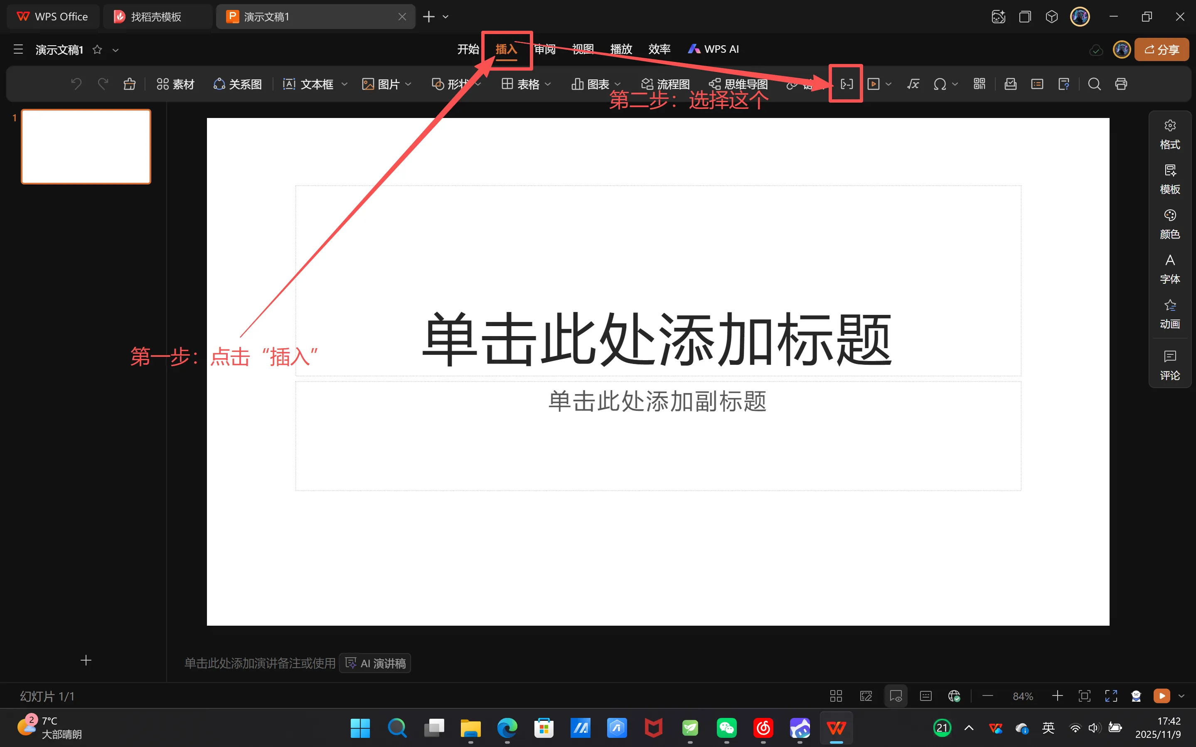
Task: Open the 动画 animation side panel
Action: pos(1169,314)
